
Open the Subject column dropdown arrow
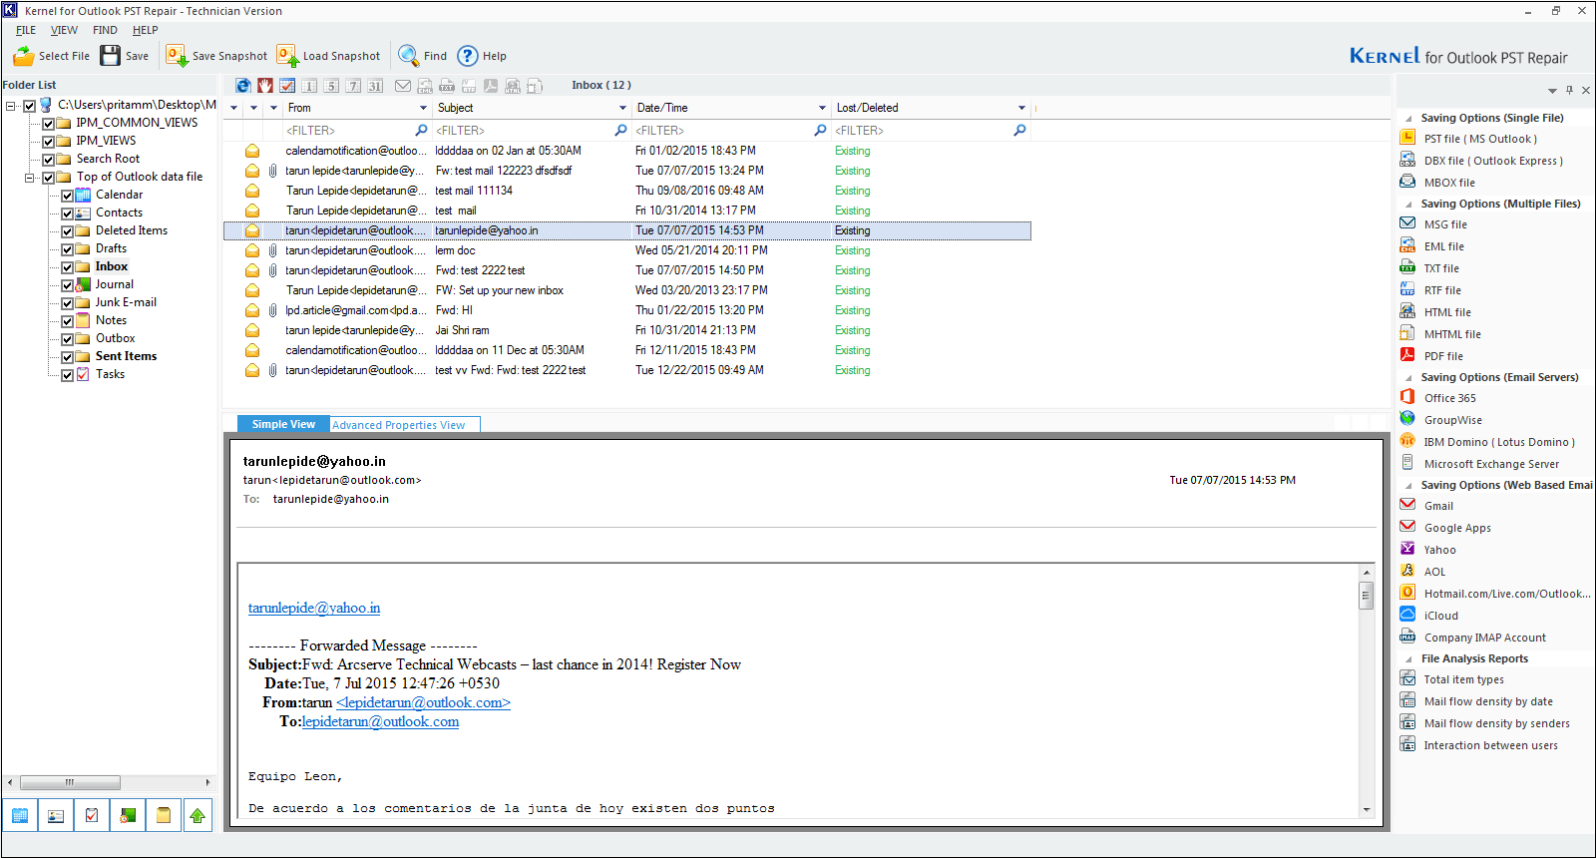622,108
